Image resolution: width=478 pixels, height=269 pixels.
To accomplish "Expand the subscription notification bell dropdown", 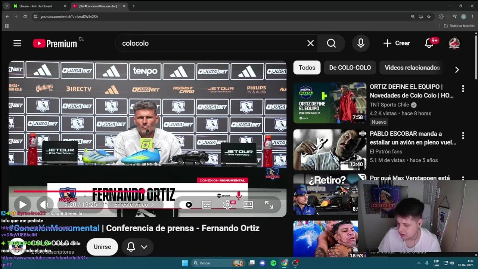I will [x=137, y=247].
